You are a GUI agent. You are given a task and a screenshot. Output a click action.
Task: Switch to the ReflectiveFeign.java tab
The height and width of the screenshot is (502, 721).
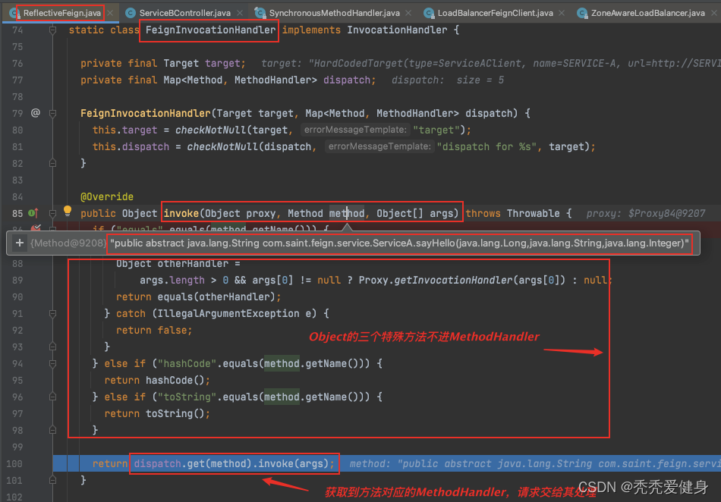[61, 13]
